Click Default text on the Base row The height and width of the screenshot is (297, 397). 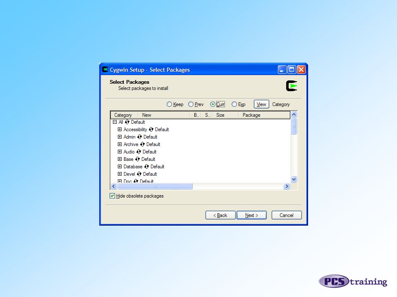(148, 159)
